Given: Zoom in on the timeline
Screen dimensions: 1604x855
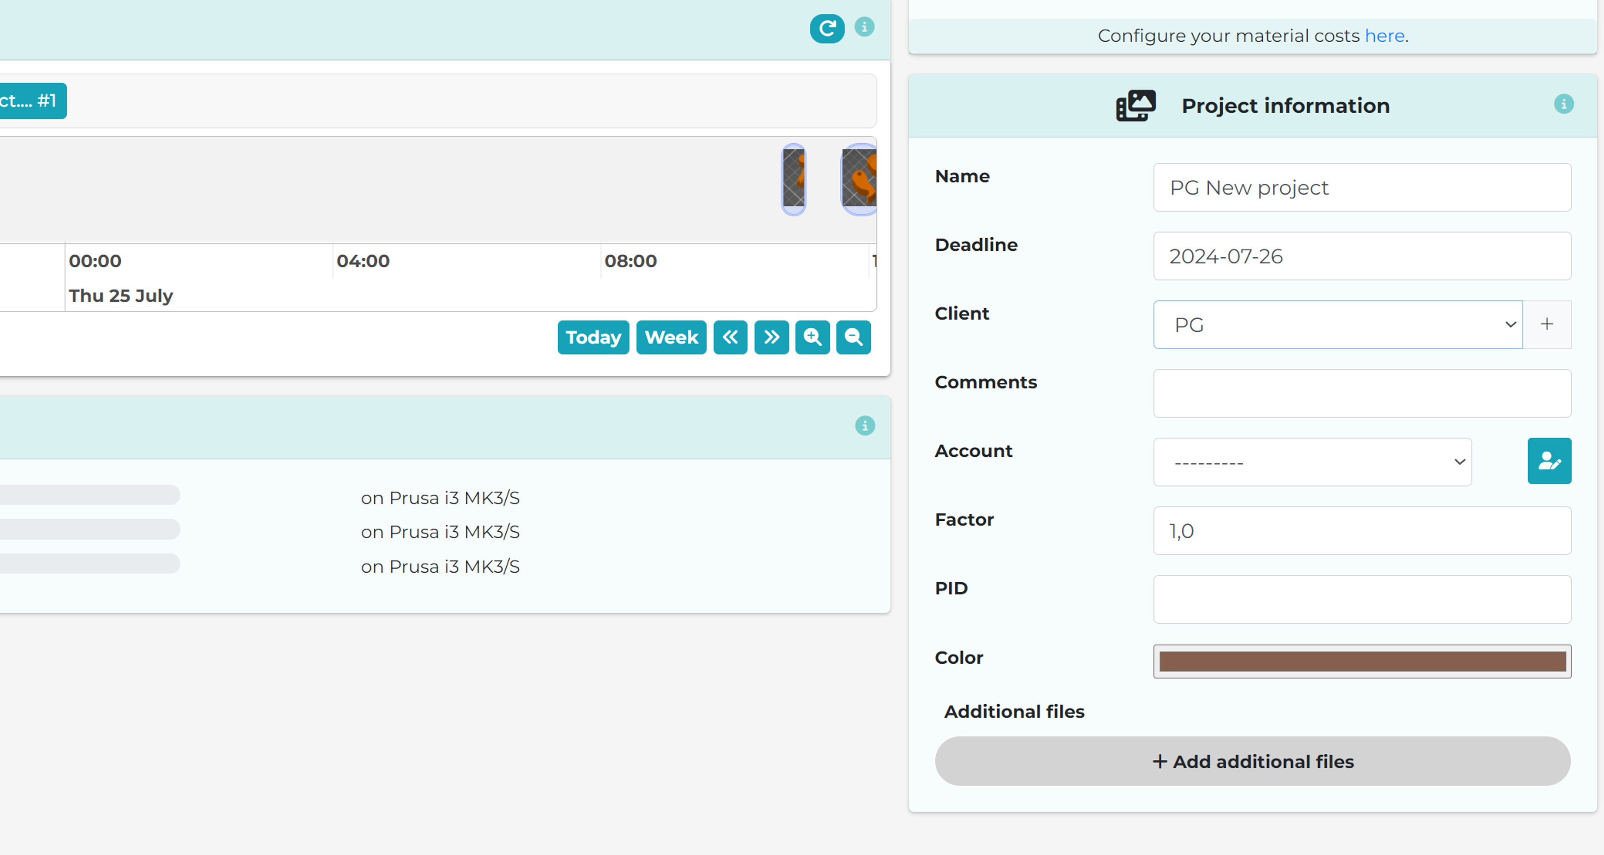Looking at the screenshot, I should [x=812, y=337].
